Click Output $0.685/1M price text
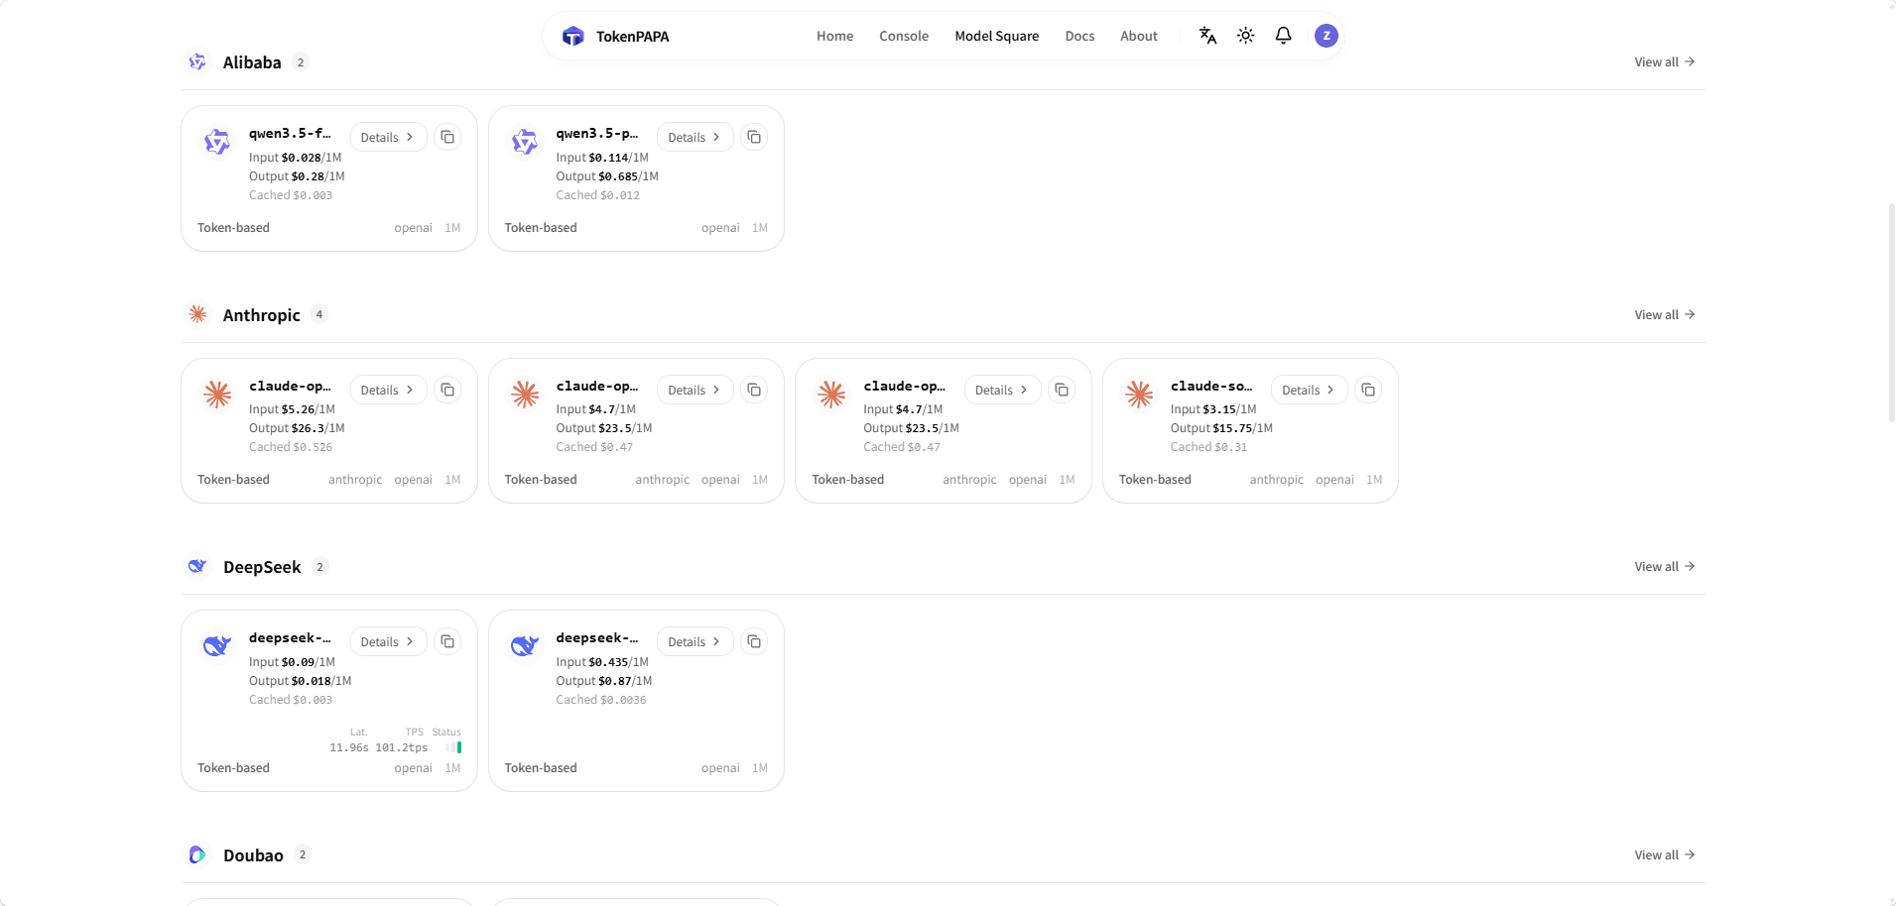The width and height of the screenshot is (1896, 906). point(606,176)
